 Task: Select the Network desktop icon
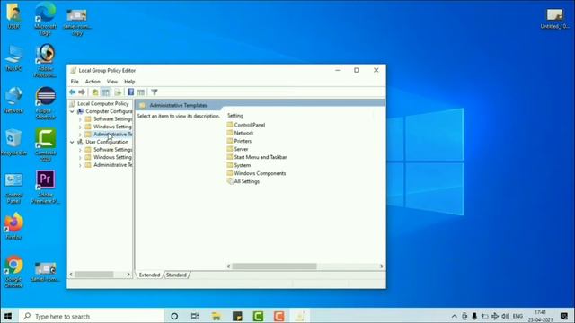click(13, 100)
